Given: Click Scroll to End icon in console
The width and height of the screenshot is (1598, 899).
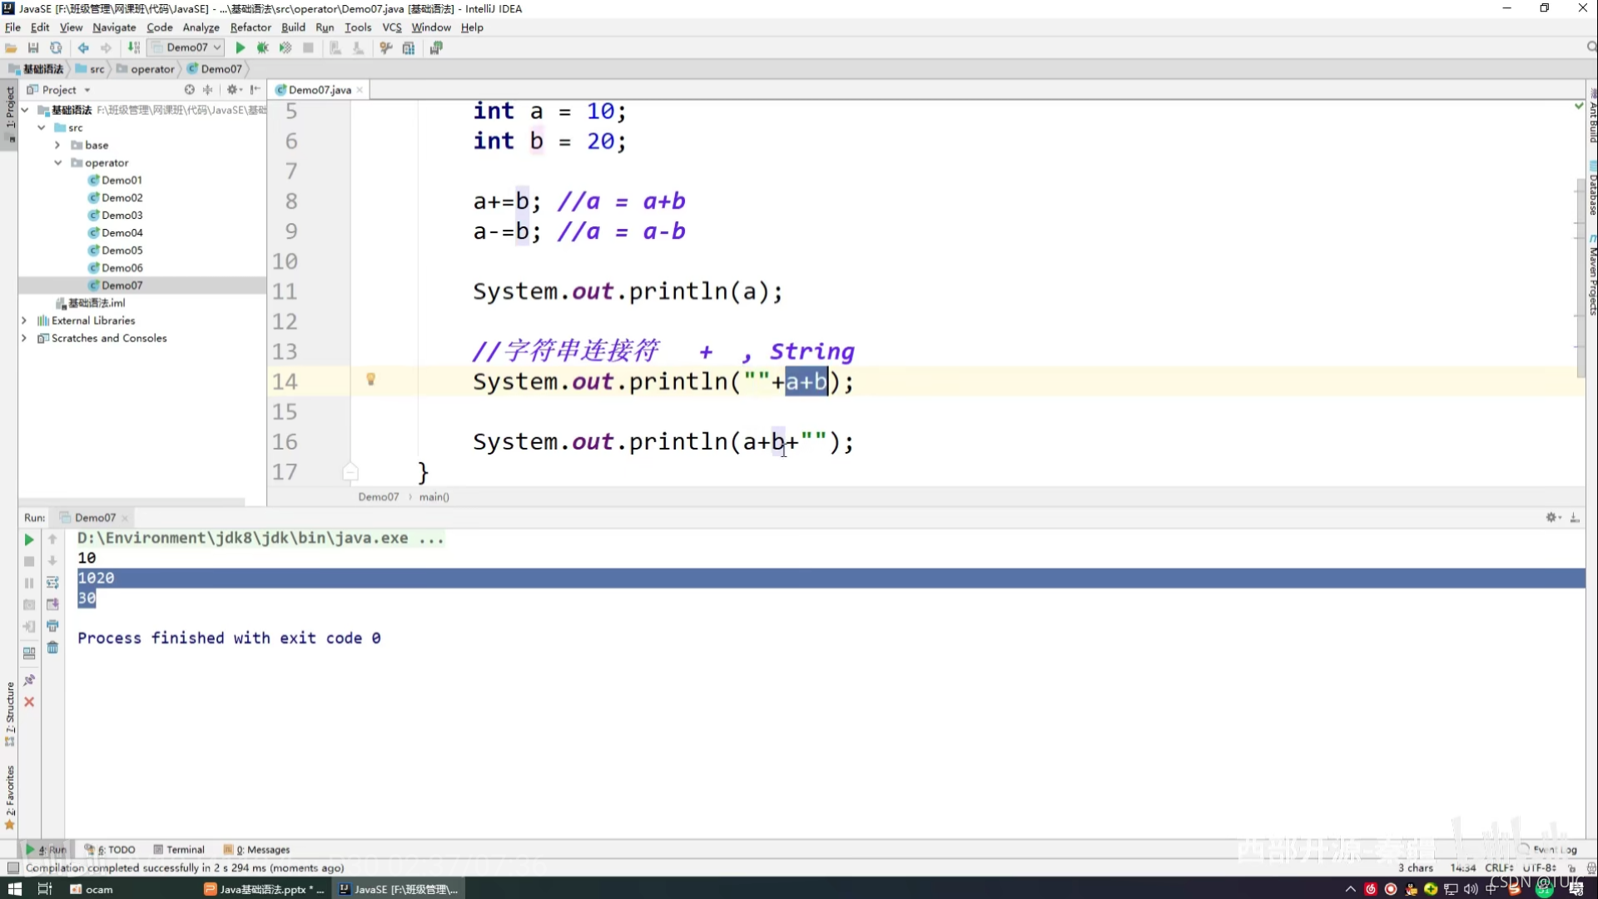Looking at the screenshot, I should tap(52, 604).
